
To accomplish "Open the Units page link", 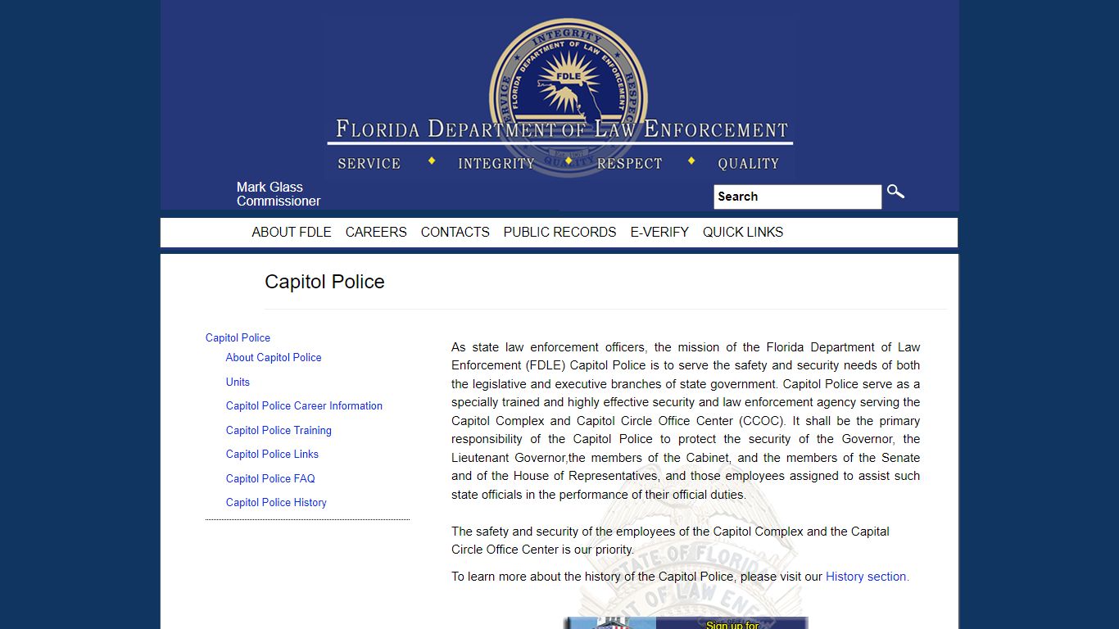I will (238, 382).
